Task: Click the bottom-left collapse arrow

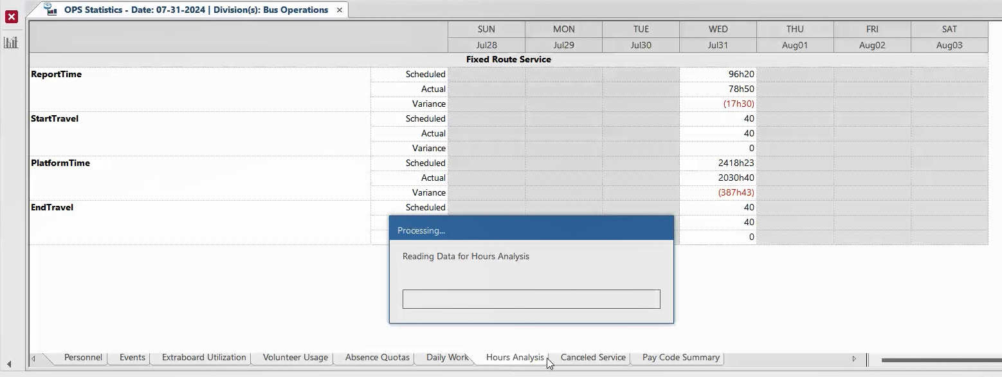Action: 9,364
